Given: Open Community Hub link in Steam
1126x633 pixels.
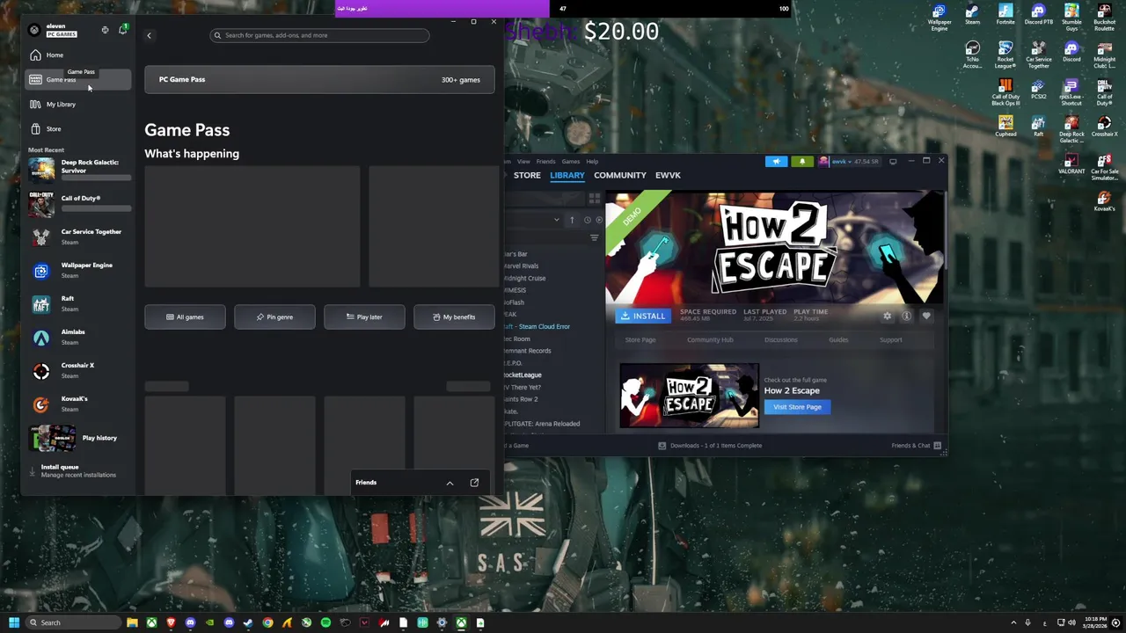Looking at the screenshot, I should coord(710,340).
